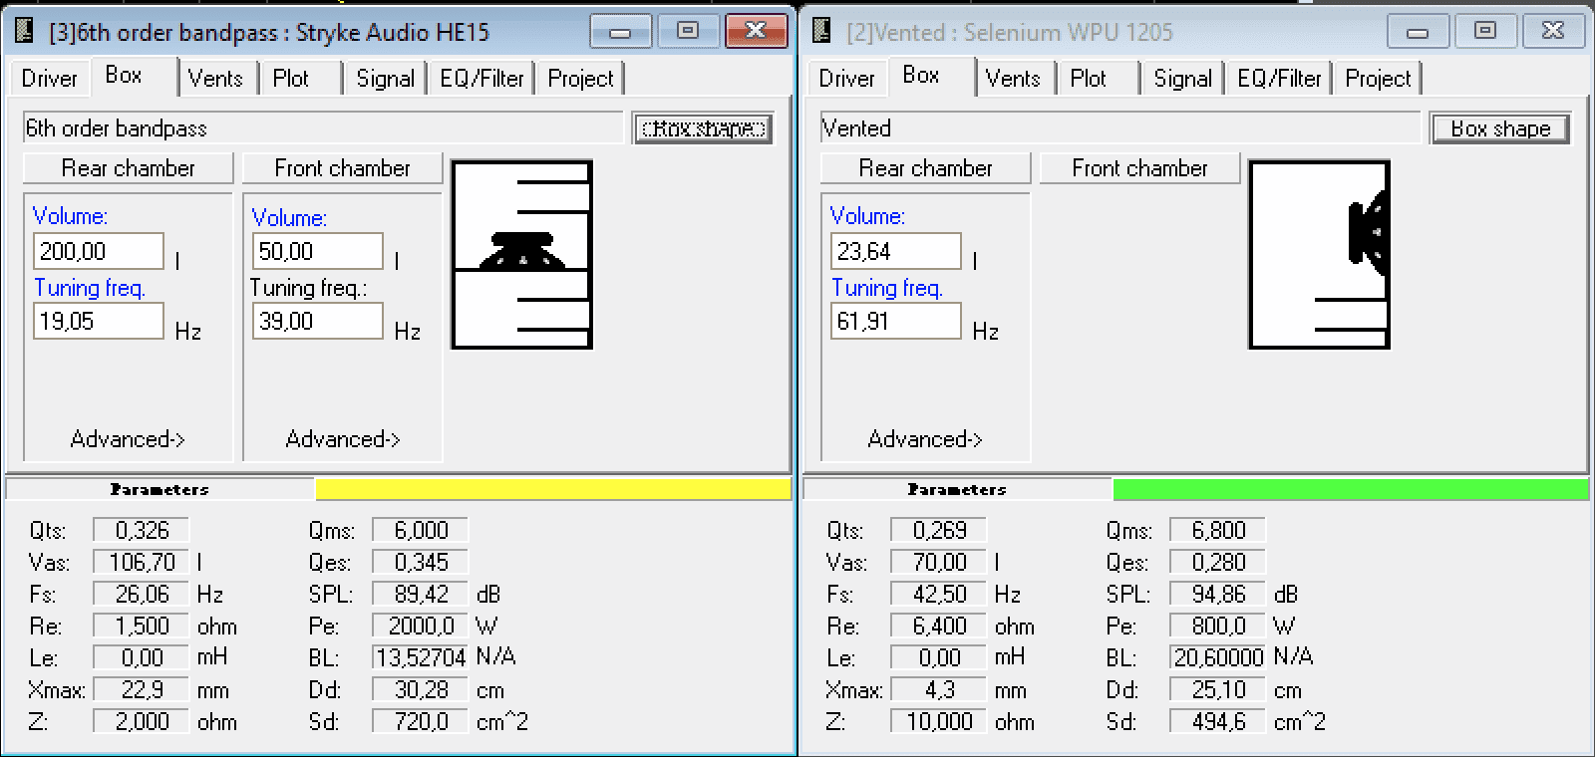Click the rear tuning frequency field showing 19,05
The height and width of the screenshot is (757, 1595).
(x=99, y=321)
